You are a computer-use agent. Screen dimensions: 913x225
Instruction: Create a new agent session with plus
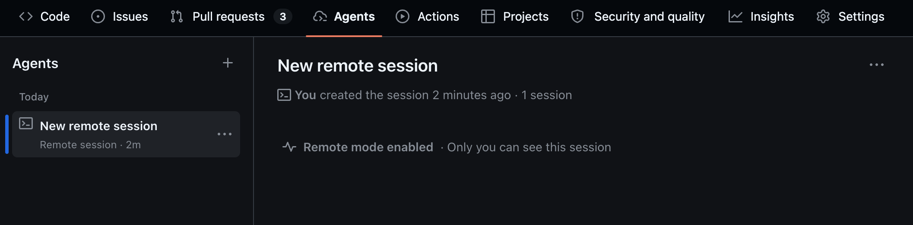(228, 63)
